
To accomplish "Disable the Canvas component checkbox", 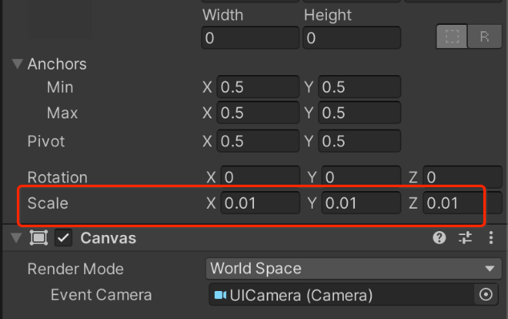I will 63,238.
